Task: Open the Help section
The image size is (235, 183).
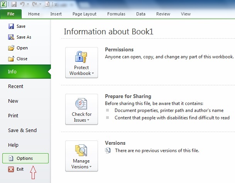Action: click(x=13, y=145)
